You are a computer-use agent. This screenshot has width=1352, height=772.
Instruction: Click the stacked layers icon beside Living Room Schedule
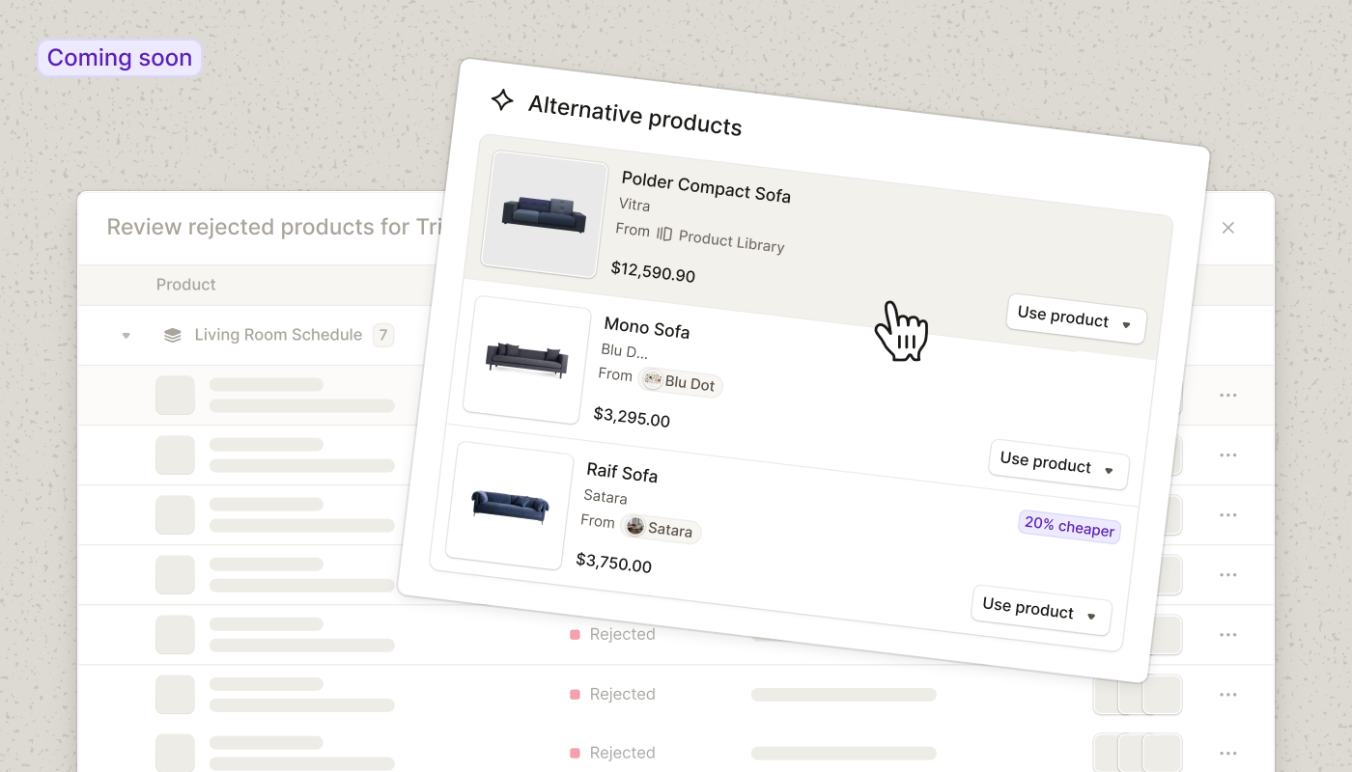click(173, 335)
